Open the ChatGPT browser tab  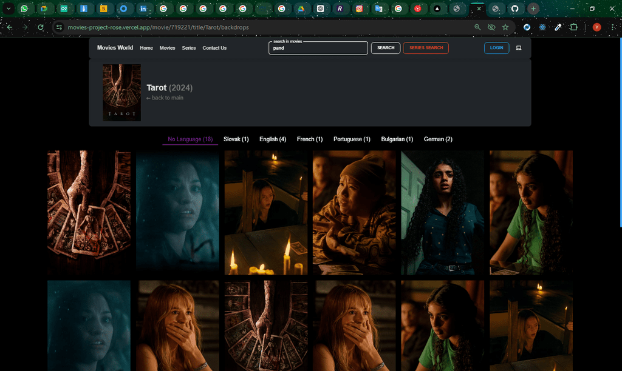click(x=321, y=8)
